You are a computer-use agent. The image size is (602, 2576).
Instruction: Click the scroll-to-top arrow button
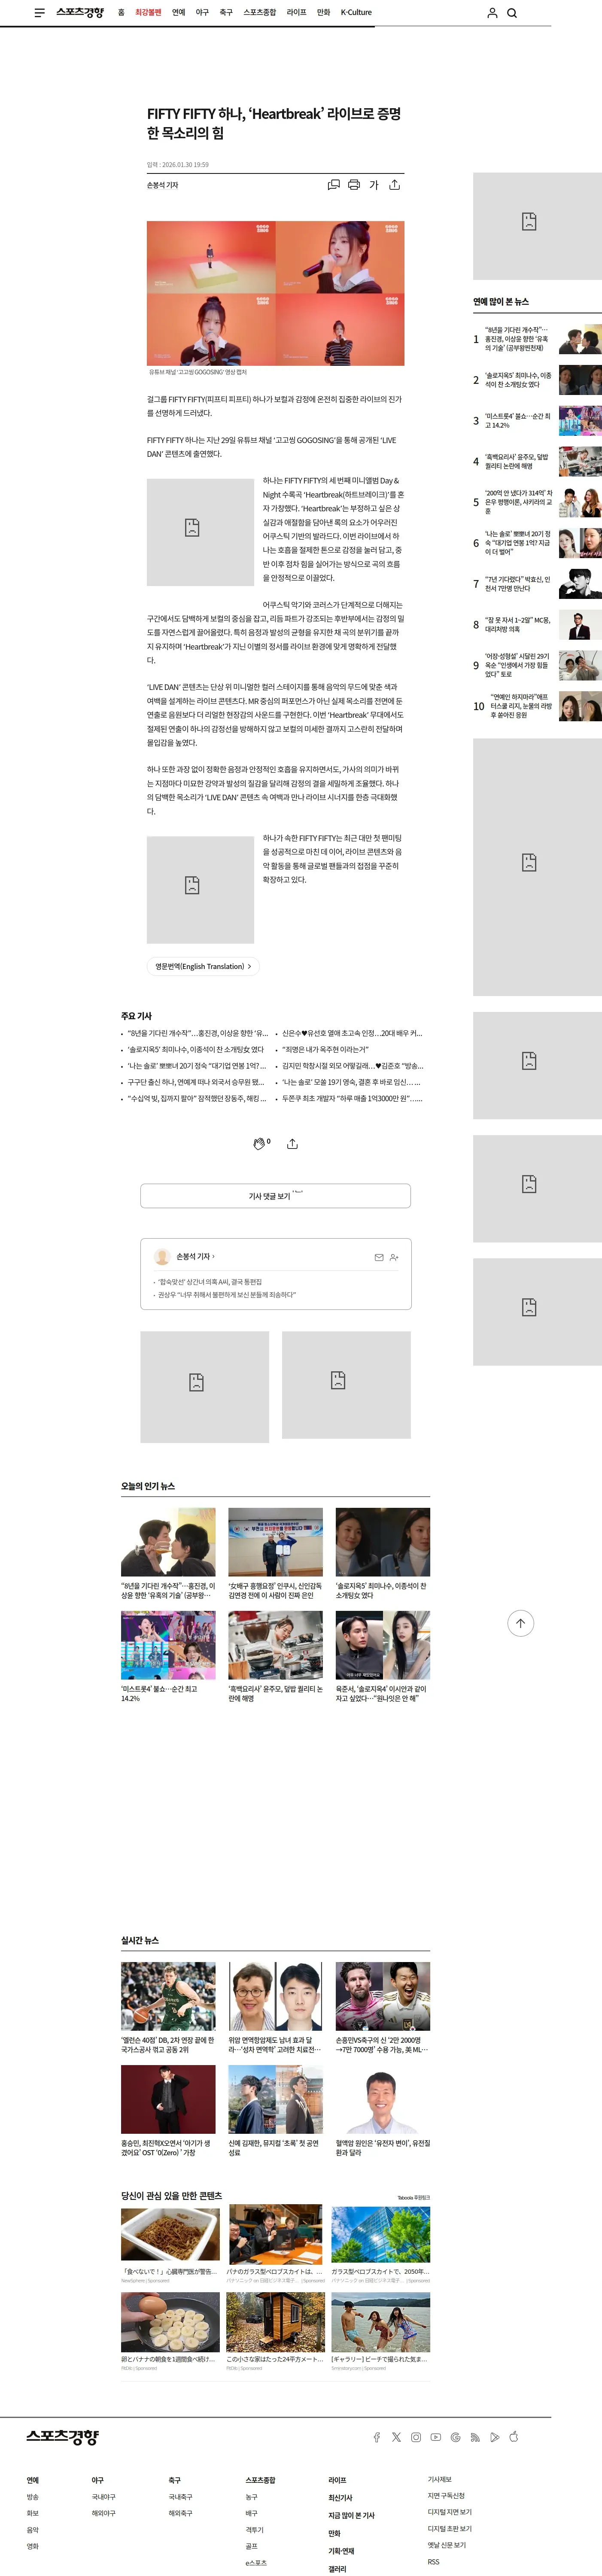point(520,1623)
